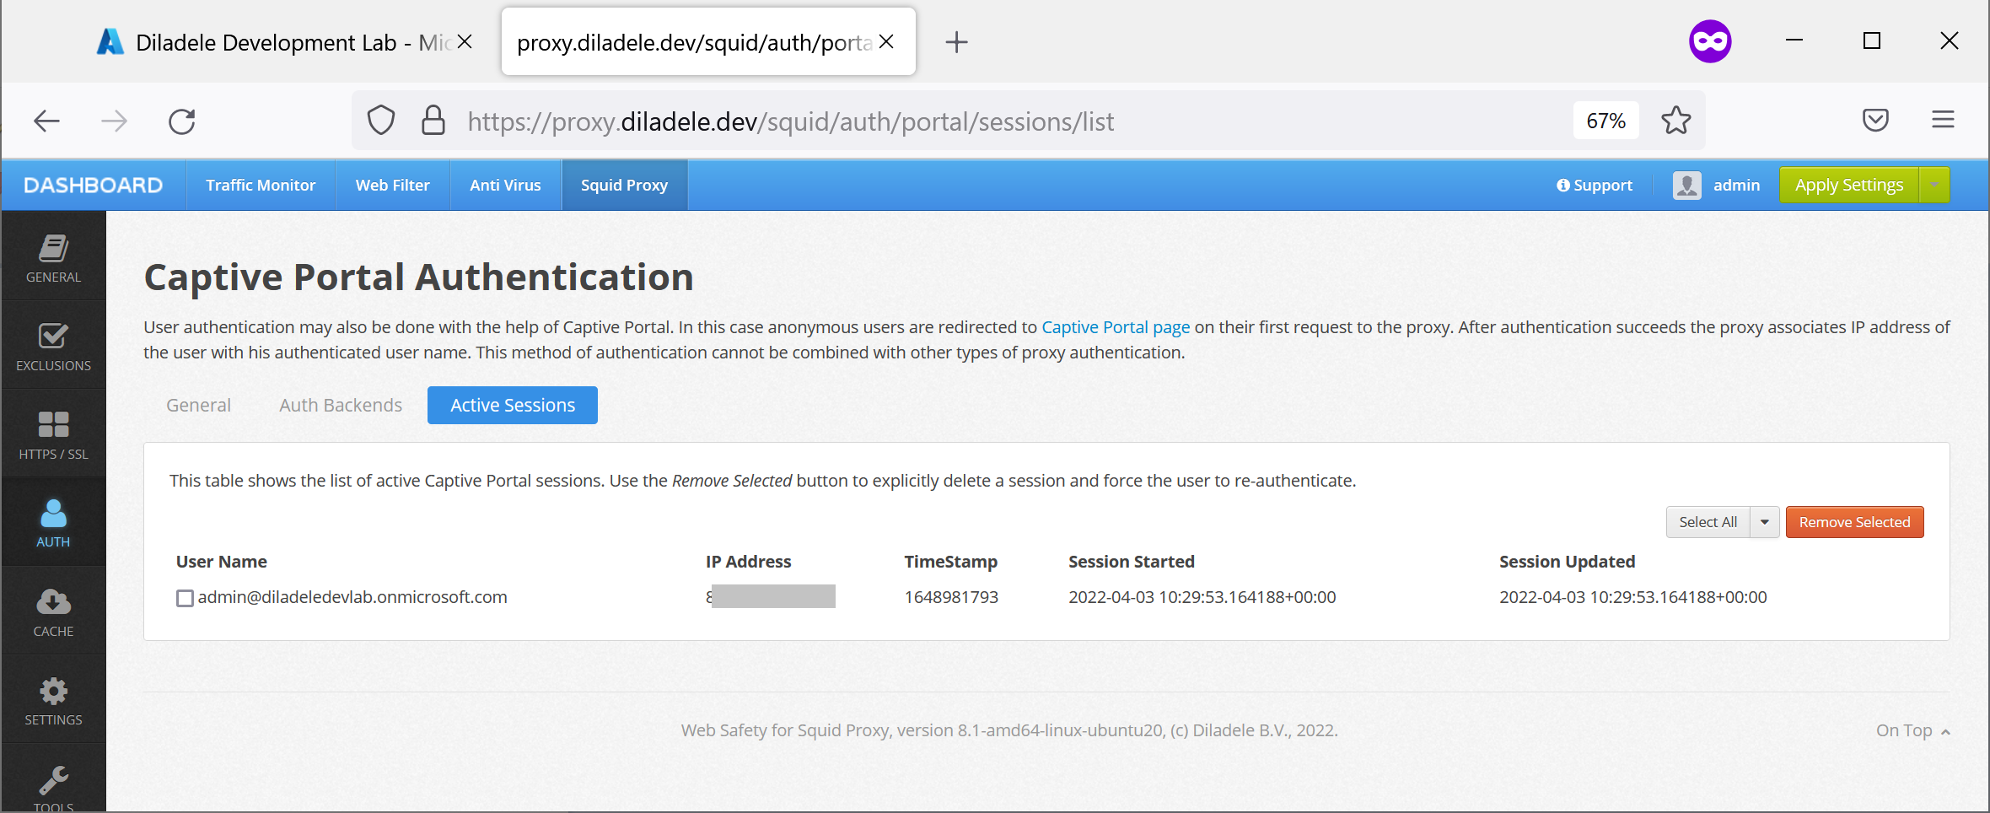Open the Firefox hamburger menu
1990x813 pixels.
coord(1943,120)
